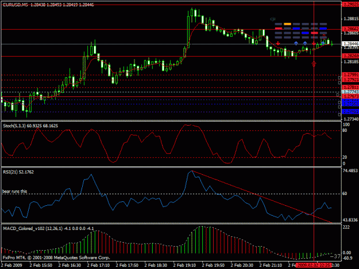Click the 222 MACD scale value
This screenshot has width=359, height=269.
point(346,227)
